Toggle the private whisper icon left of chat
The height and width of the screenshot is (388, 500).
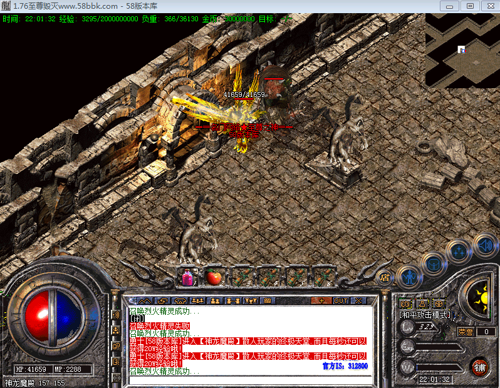click(x=116, y=362)
